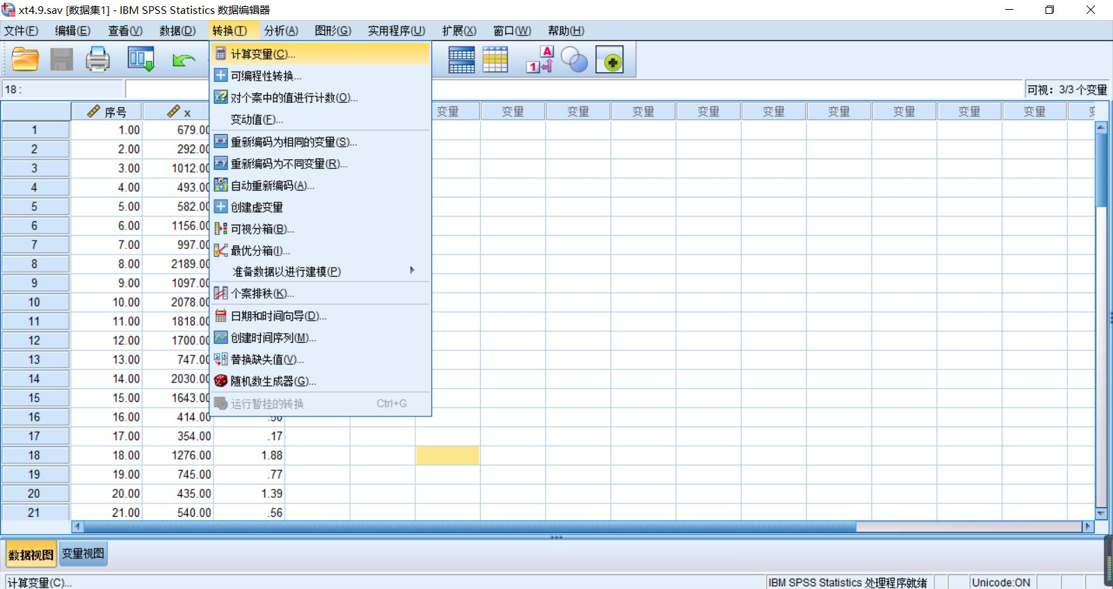Switch to 数据视图 tab
This screenshot has width=1113, height=589.
(31, 554)
